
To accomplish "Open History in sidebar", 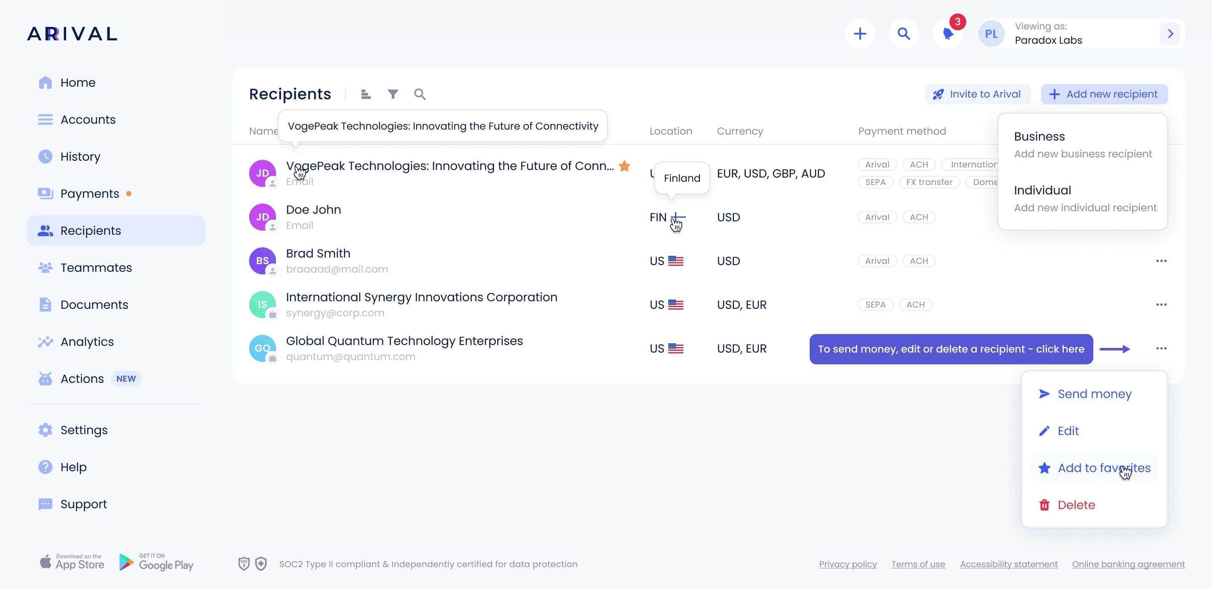I will [116, 157].
